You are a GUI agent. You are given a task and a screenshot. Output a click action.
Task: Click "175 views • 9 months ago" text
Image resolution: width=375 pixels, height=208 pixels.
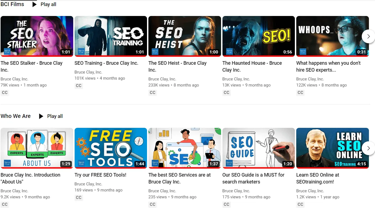(246, 197)
